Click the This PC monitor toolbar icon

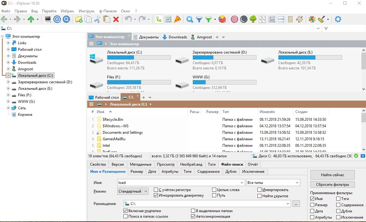48,19
